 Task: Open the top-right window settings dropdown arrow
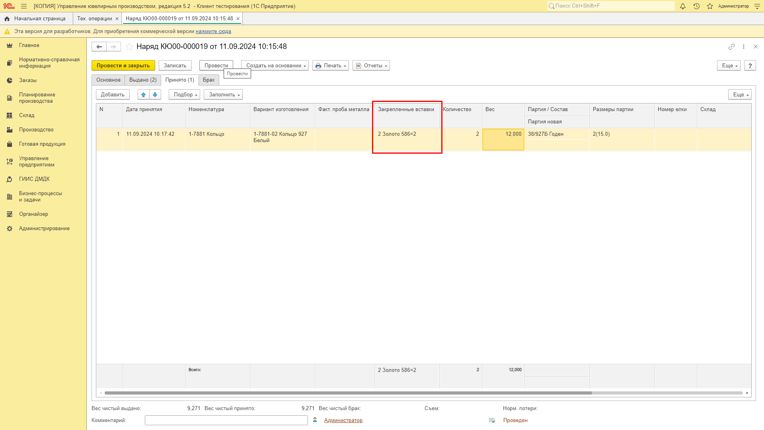click(757, 6)
